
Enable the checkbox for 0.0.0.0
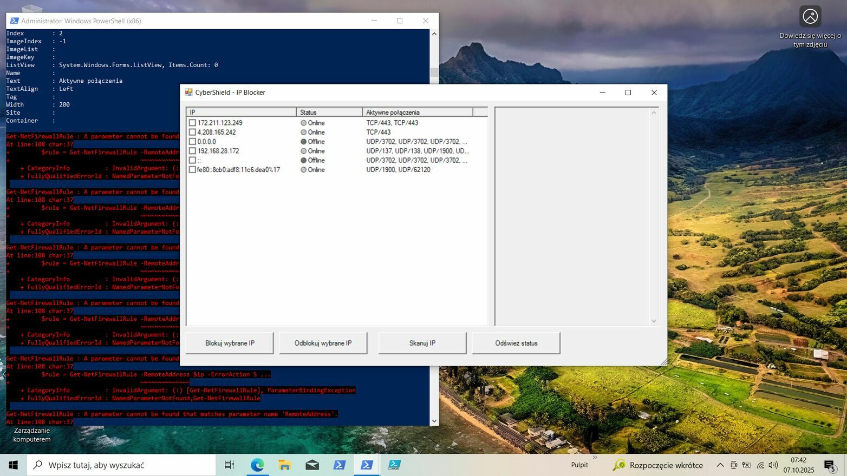click(x=192, y=142)
